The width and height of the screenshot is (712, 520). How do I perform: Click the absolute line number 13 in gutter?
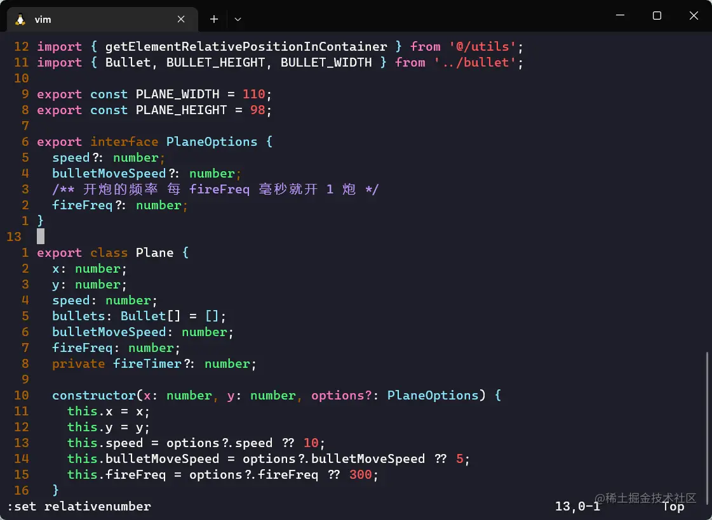(14, 237)
